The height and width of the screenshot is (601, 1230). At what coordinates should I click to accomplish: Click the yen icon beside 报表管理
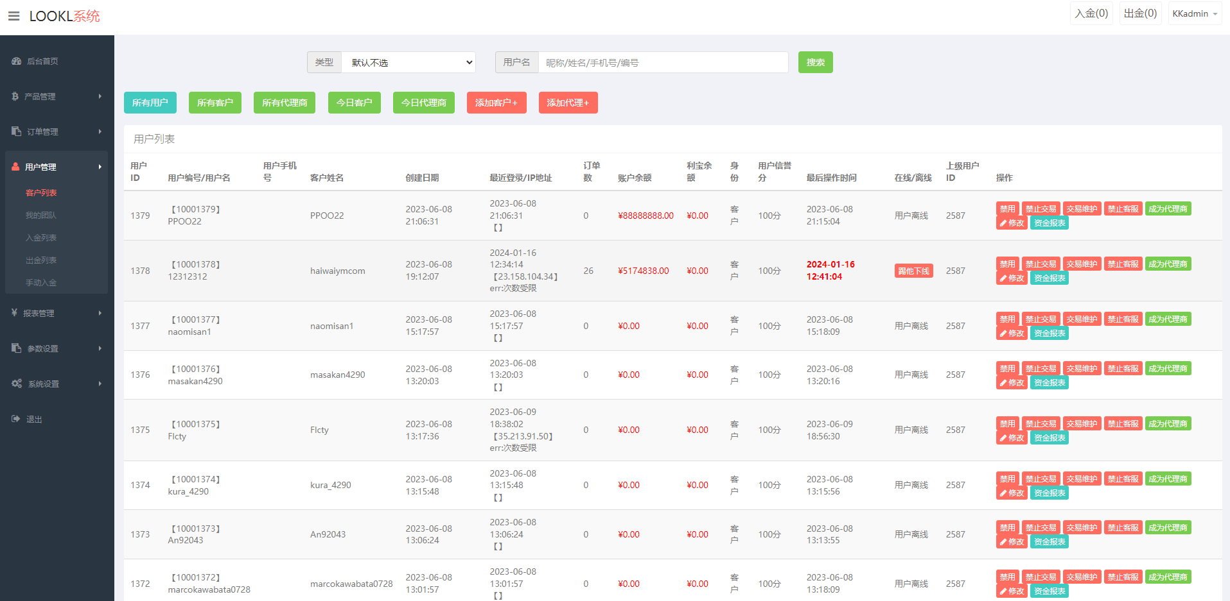[x=15, y=313]
